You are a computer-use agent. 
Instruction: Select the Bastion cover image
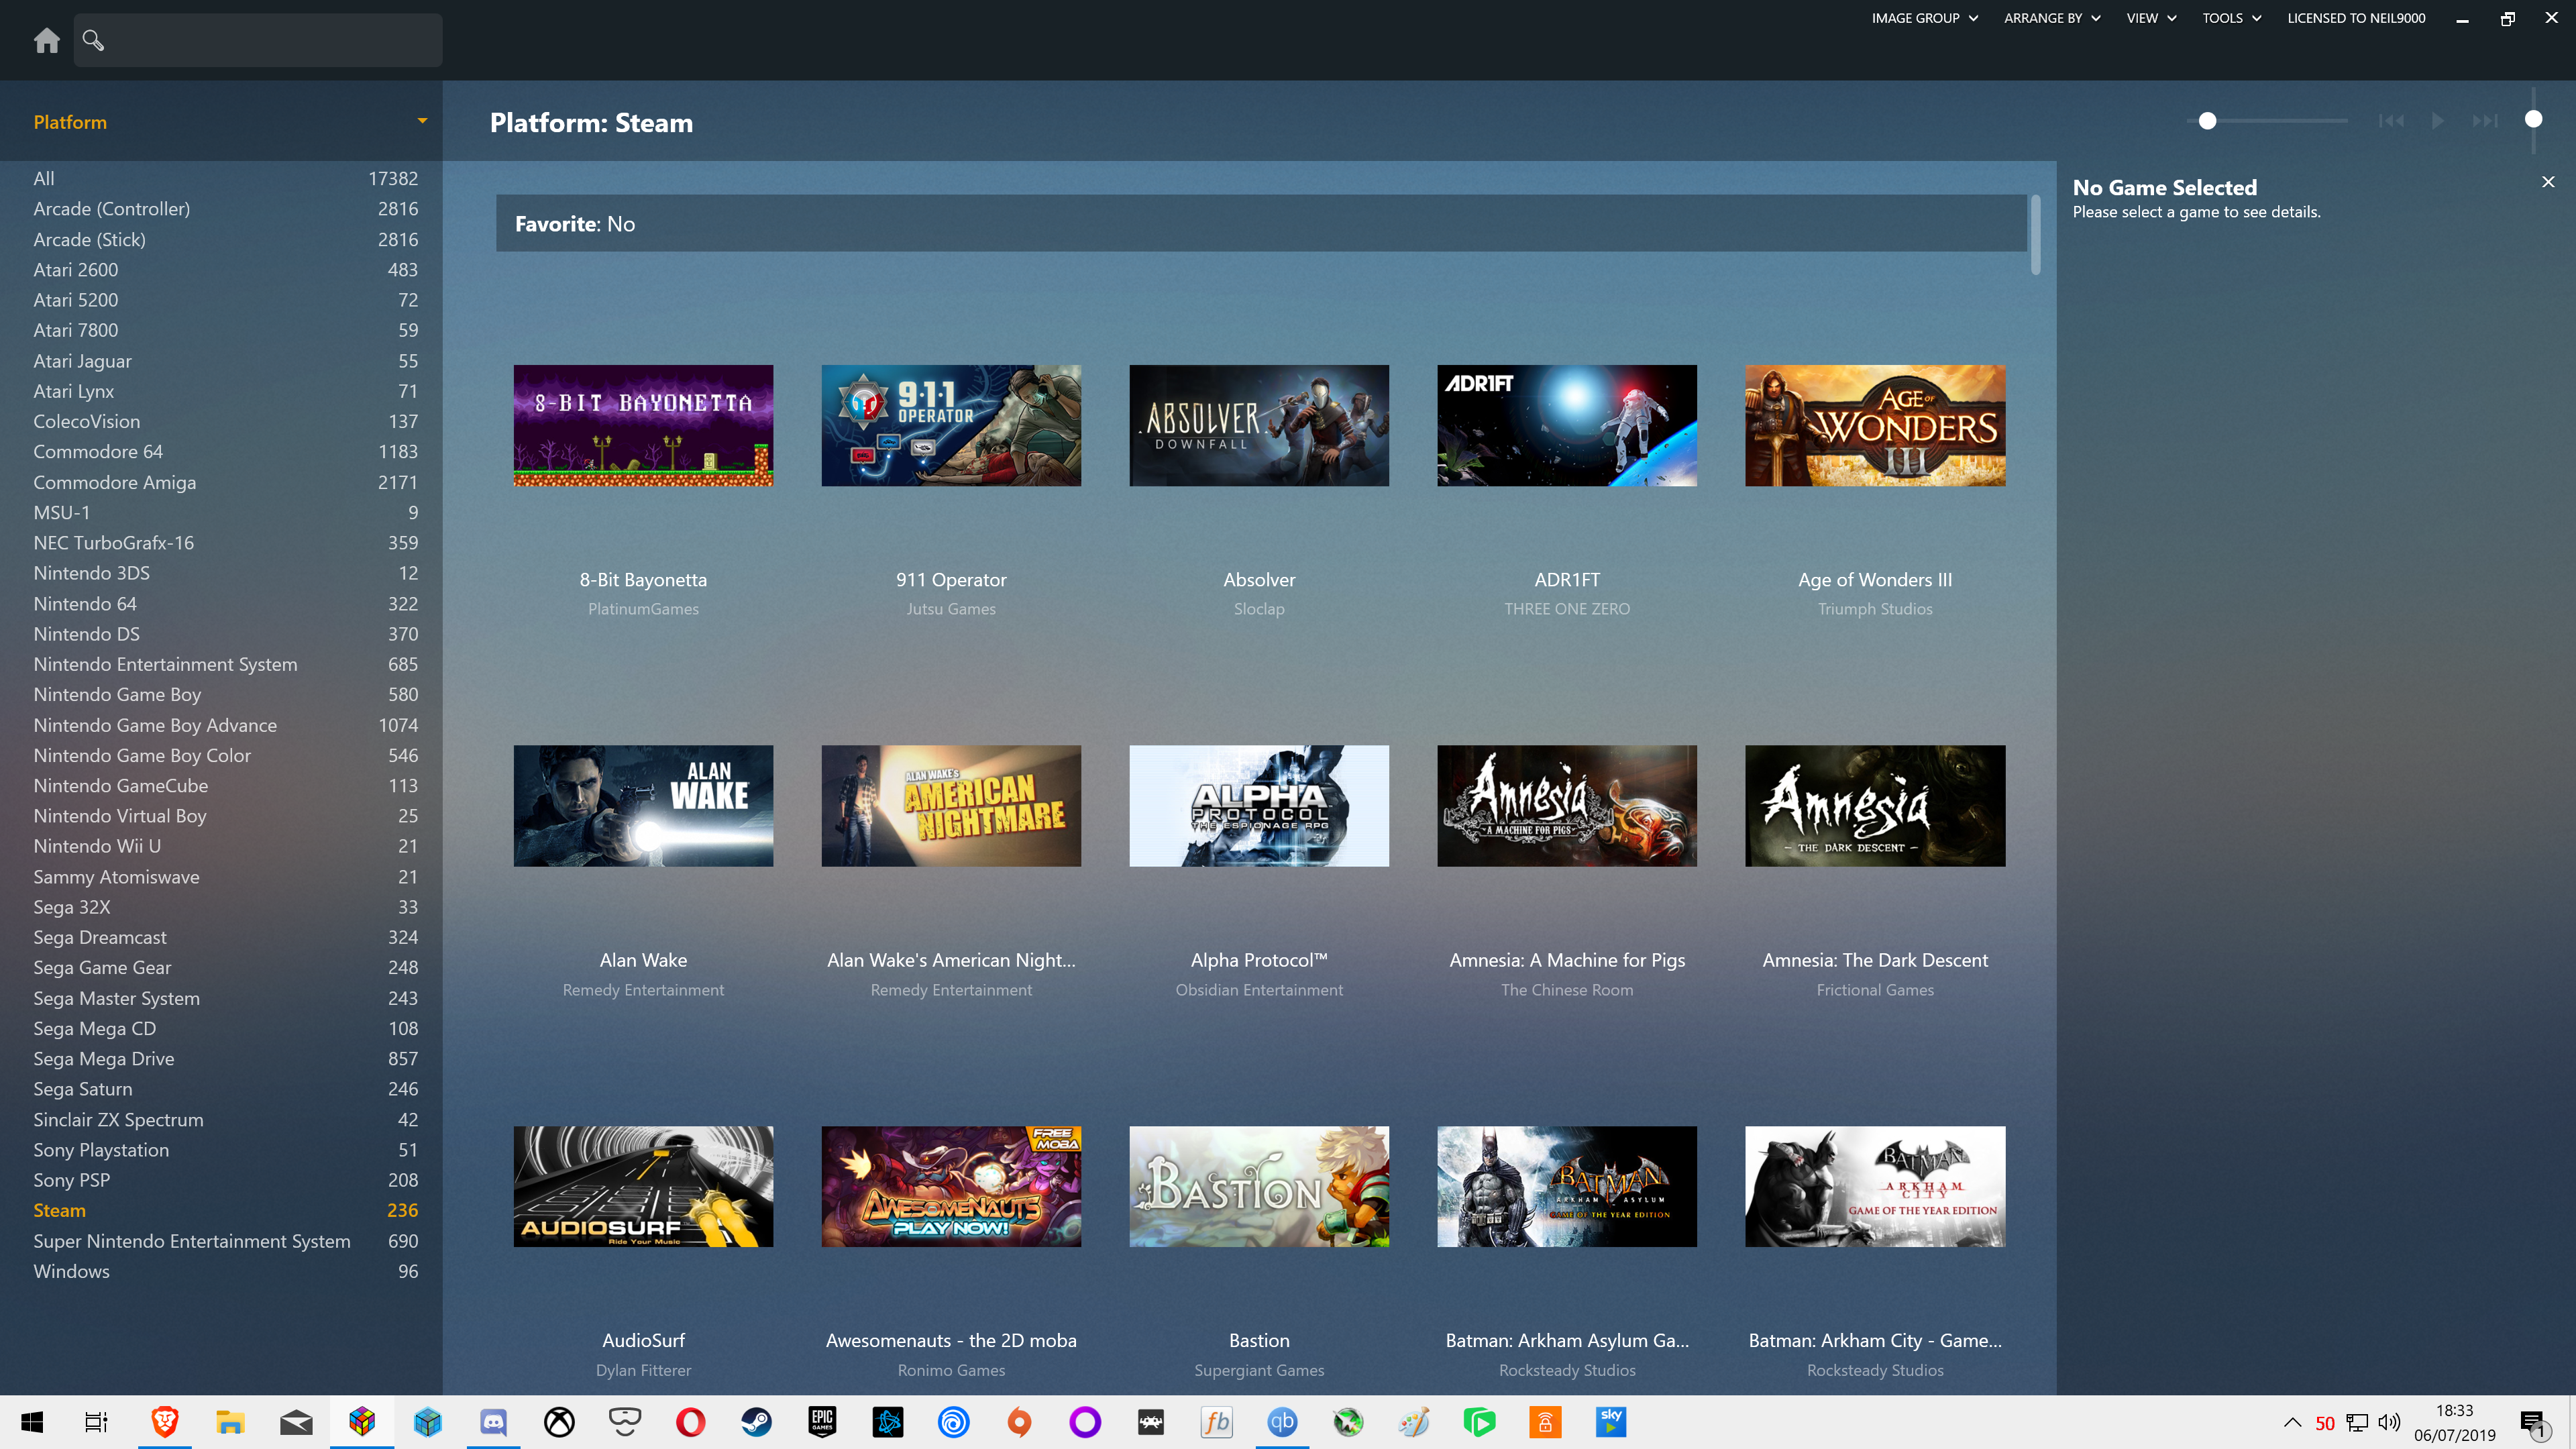tap(1259, 1186)
